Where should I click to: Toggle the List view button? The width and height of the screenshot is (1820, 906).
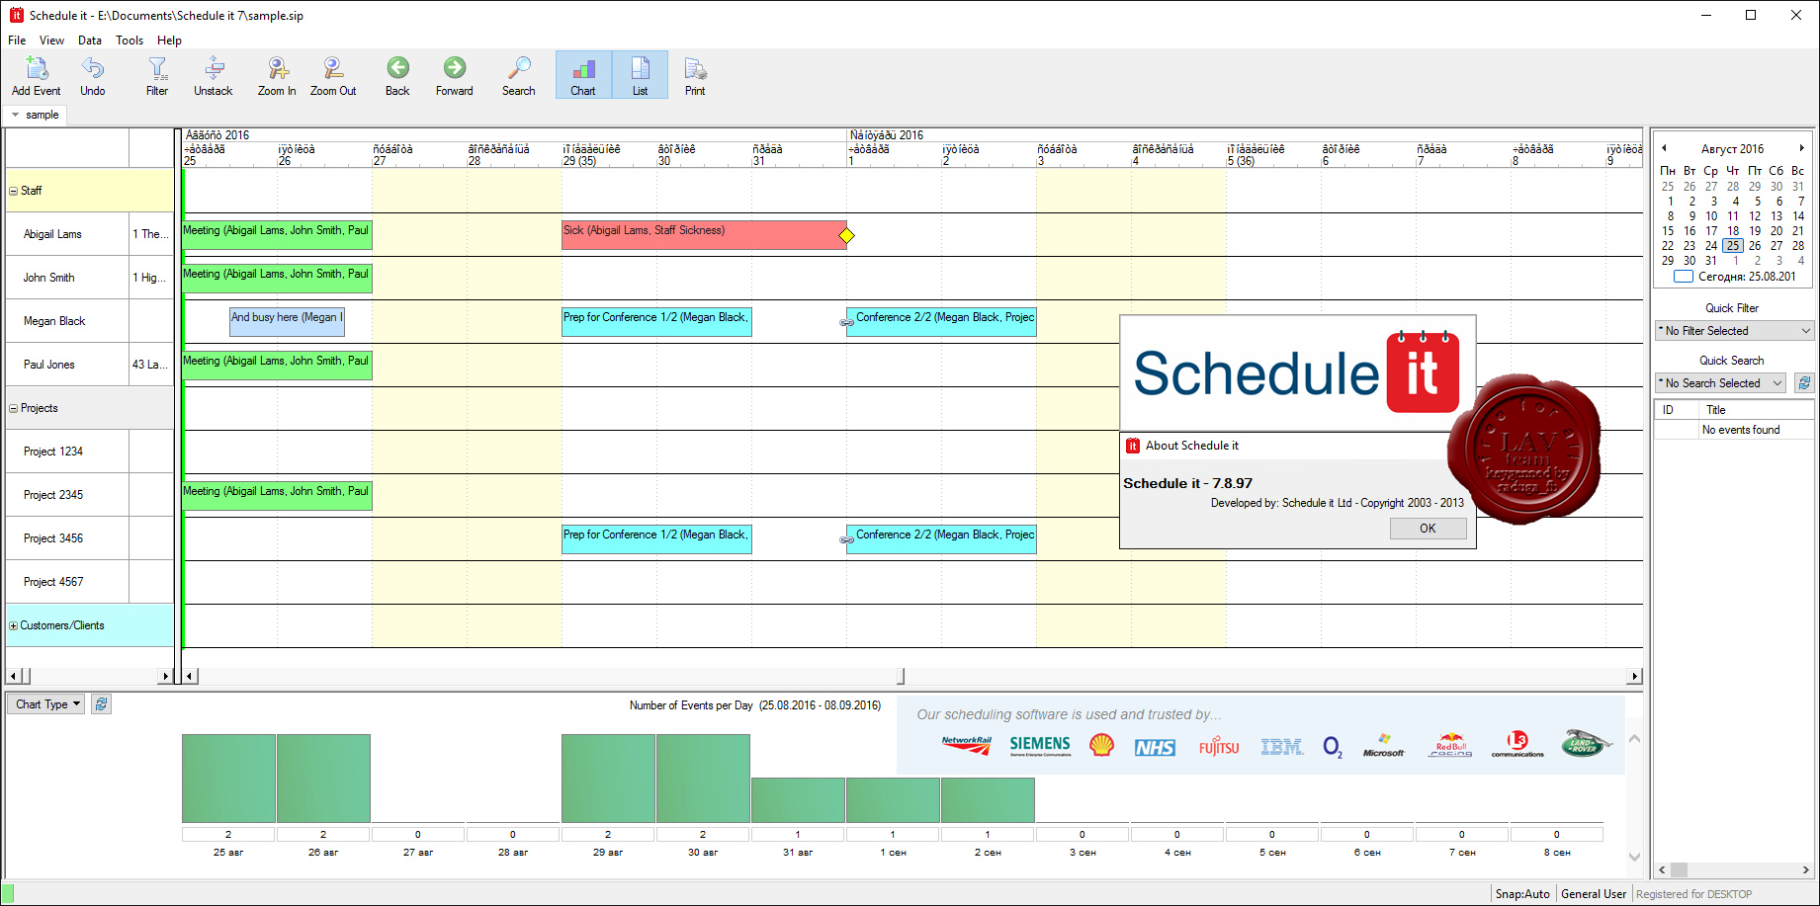pyautogui.click(x=640, y=75)
